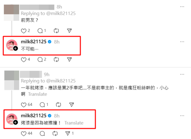The image size is (191, 139).
Task: Translate the '一年就烤漆' comment
Action: tap(38, 94)
